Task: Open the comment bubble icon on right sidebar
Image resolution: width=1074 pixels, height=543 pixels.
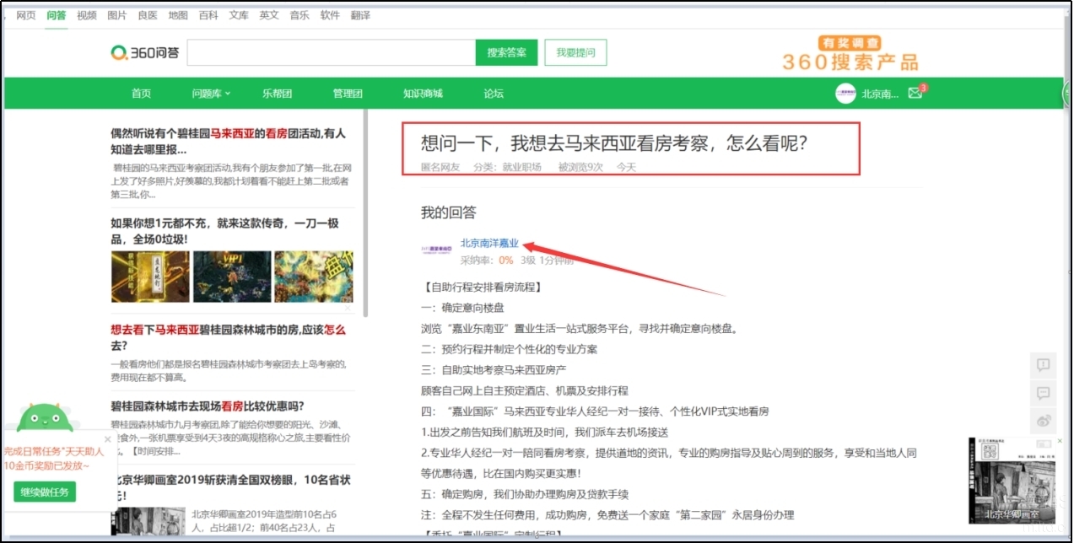Action: 1044,393
